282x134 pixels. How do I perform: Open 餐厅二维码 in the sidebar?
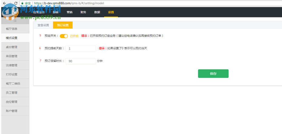(x=15, y=84)
